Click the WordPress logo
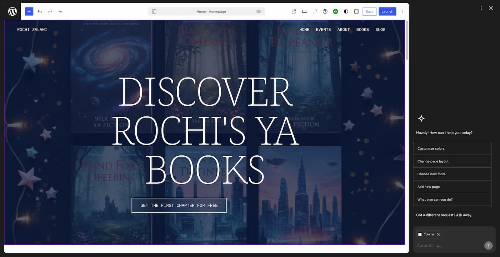This screenshot has width=500, height=257. pyautogui.click(x=12, y=11)
